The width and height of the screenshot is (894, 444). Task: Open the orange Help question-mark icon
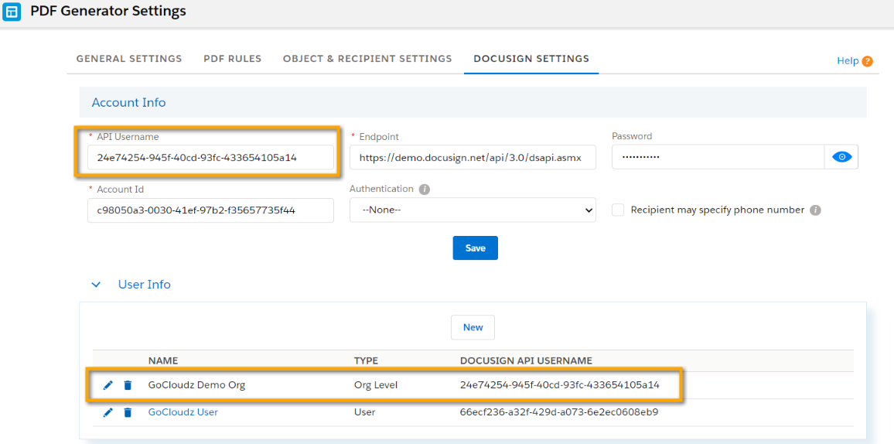tap(867, 61)
